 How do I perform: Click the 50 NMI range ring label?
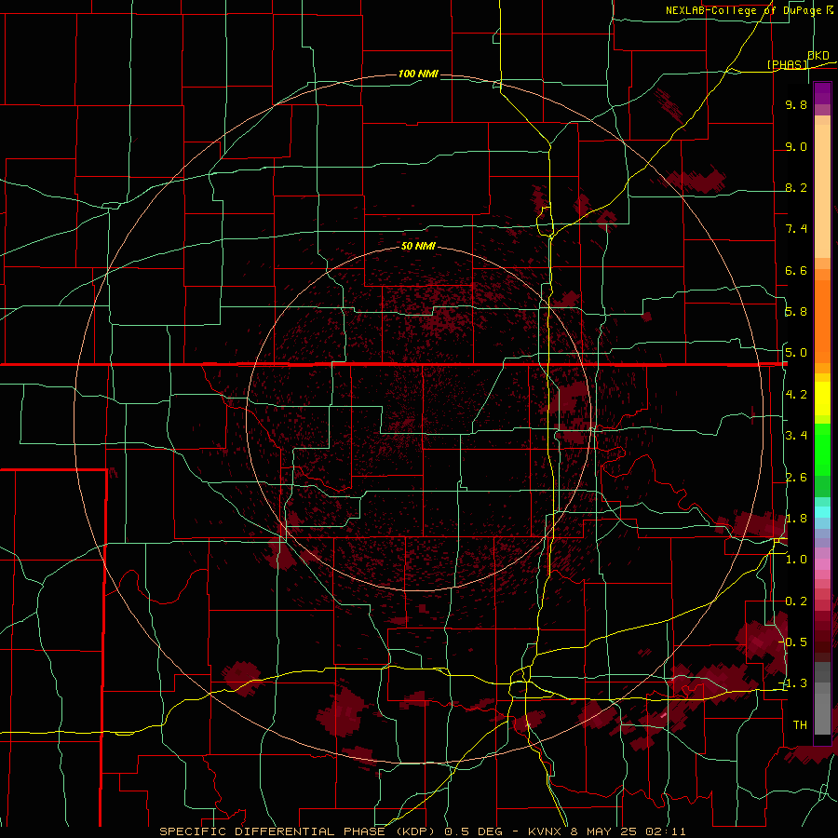(x=418, y=246)
